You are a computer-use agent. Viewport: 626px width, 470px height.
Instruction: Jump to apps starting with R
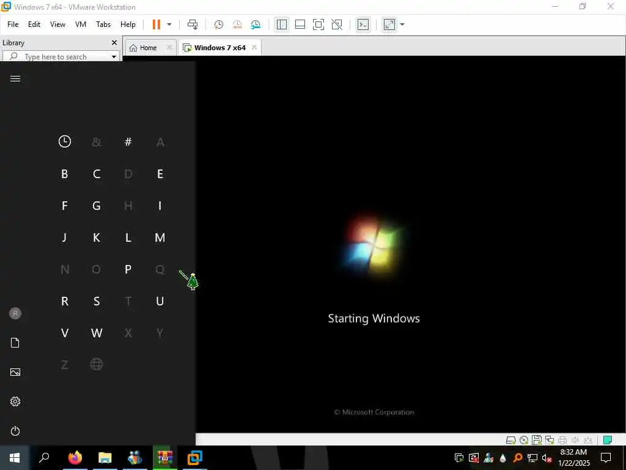tap(65, 301)
